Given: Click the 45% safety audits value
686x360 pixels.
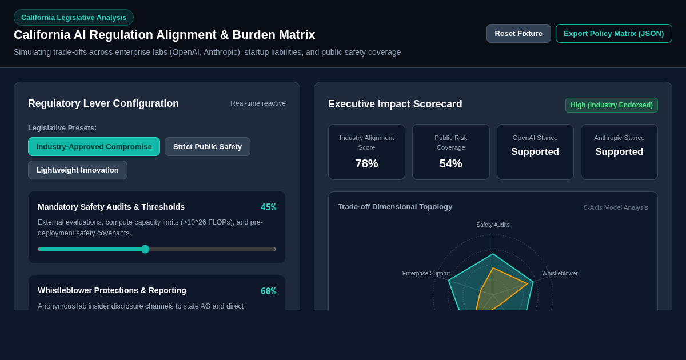Looking at the screenshot, I should 268,207.
